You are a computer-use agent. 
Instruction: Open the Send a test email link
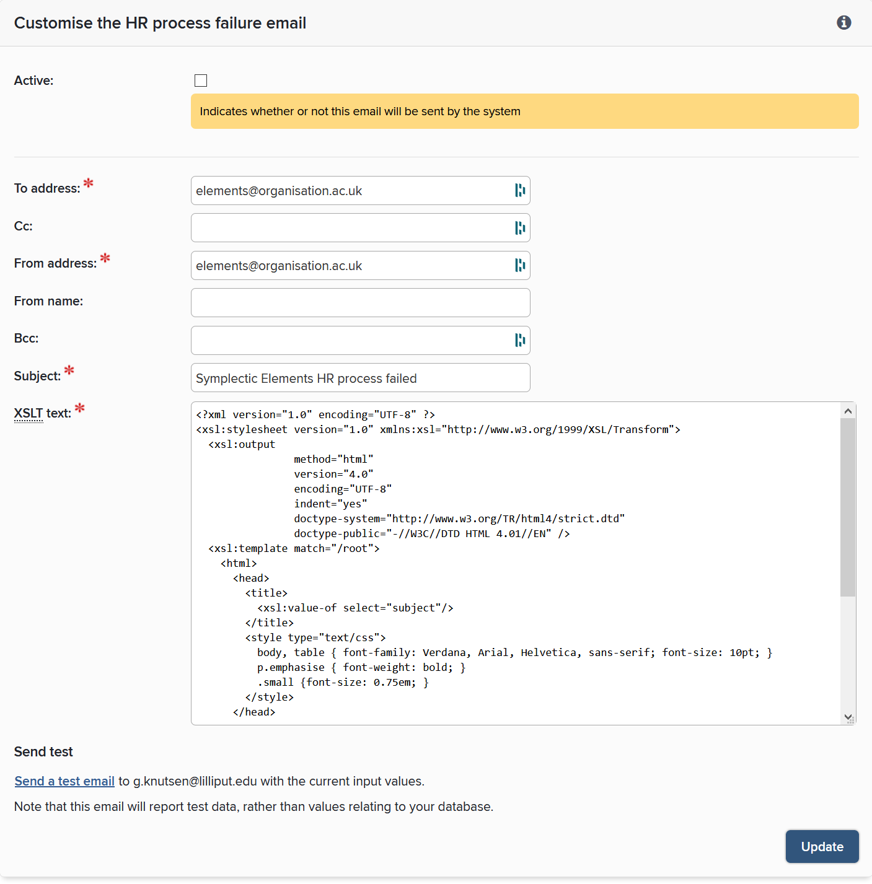pos(64,781)
